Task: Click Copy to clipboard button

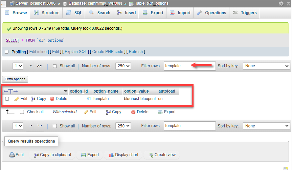Action: point(52,155)
